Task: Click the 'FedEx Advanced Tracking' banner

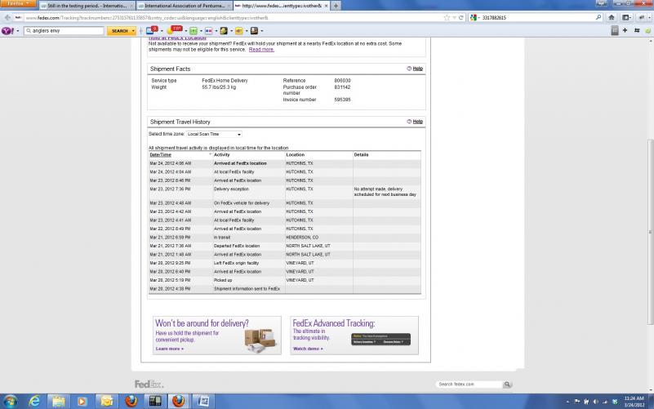Action: coord(354,336)
